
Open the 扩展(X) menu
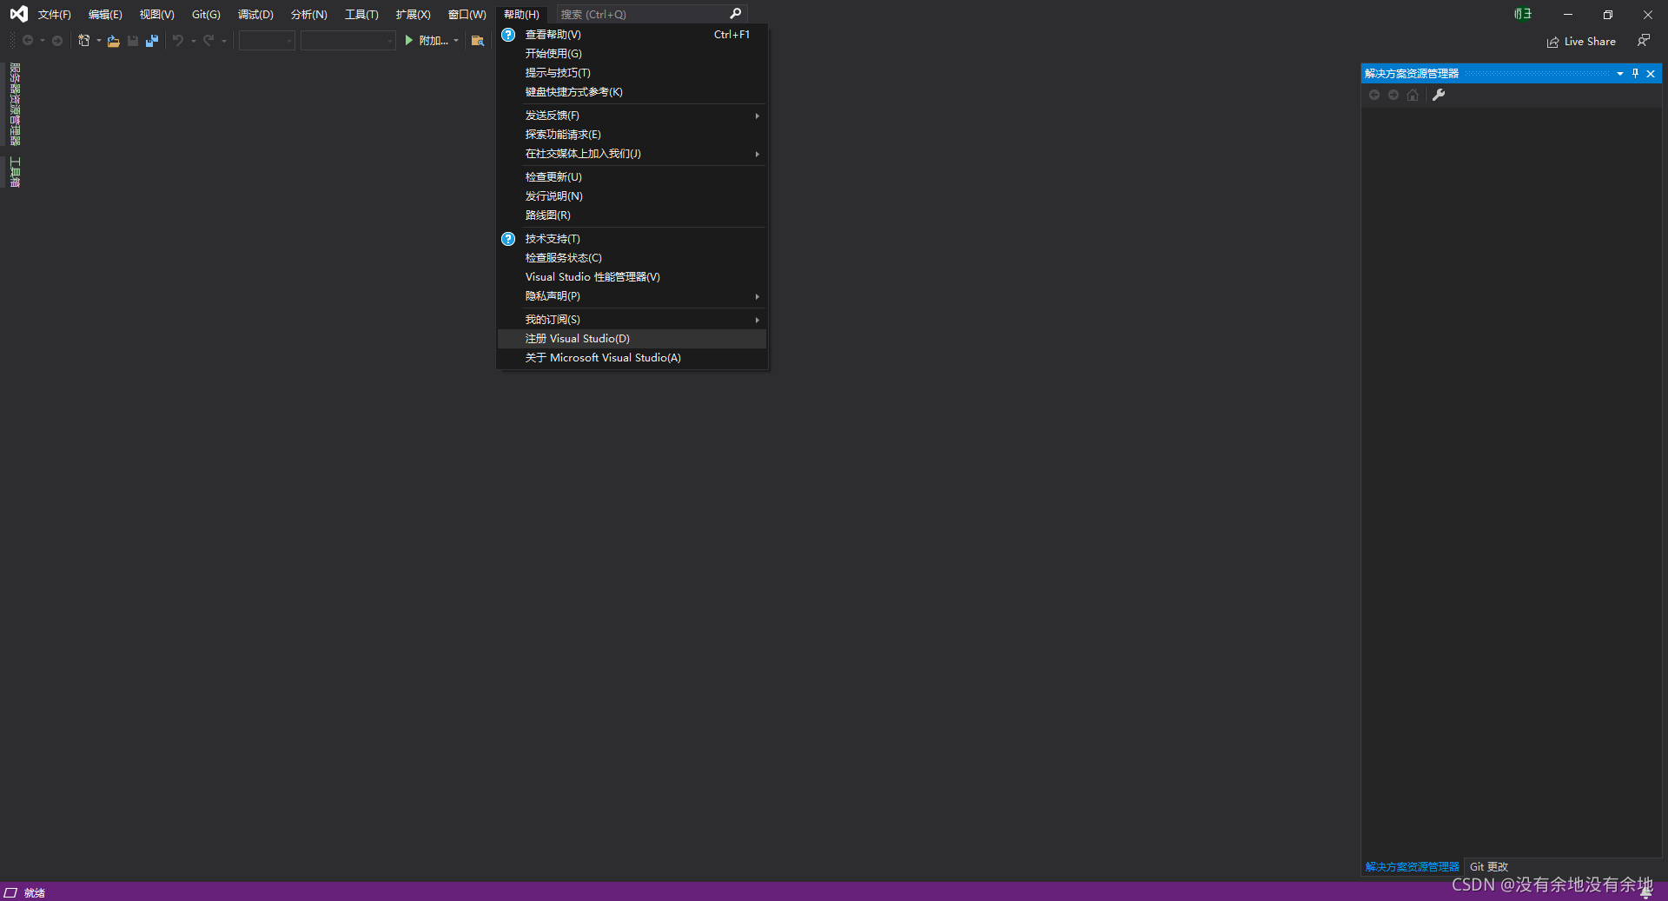tap(413, 15)
